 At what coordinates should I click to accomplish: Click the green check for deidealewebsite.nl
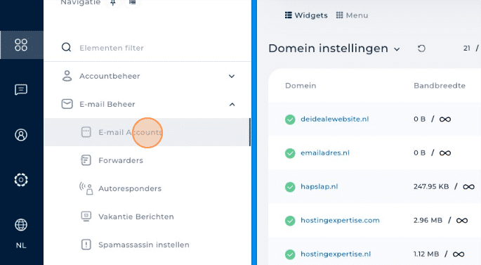click(290, 119)
